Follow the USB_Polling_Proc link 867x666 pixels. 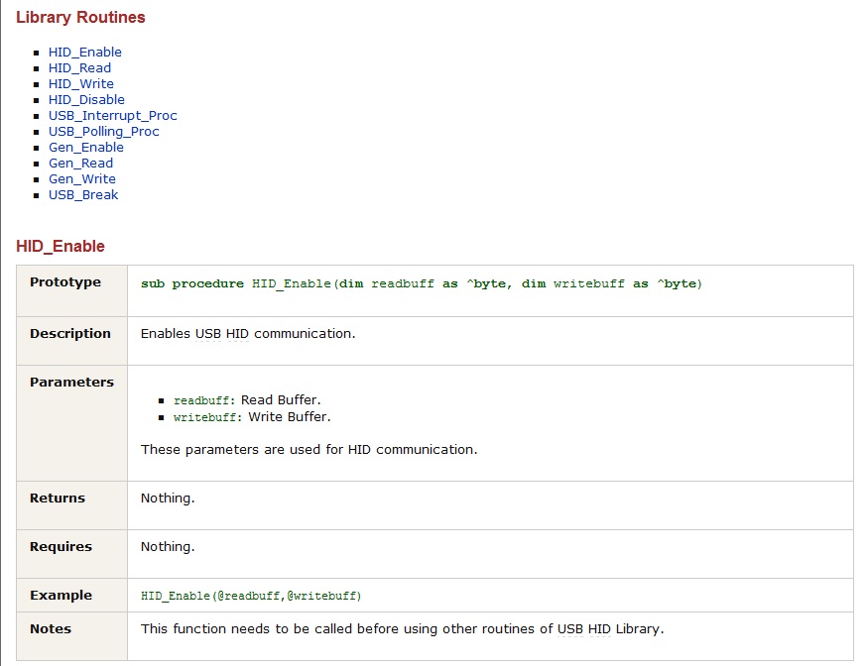coord(103,132)
